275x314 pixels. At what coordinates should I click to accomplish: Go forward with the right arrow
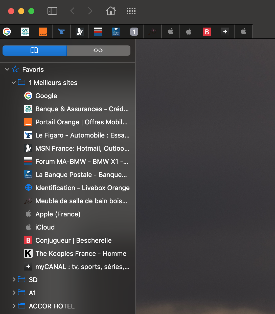pos(90,11)
